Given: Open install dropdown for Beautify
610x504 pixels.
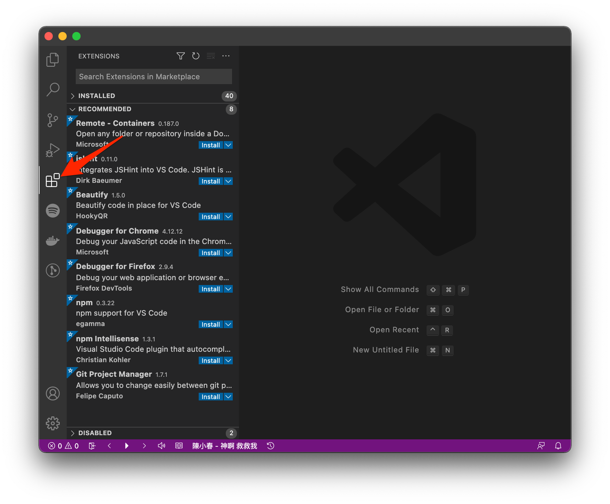Looking at the screenshot, I should tap(228, 217).
